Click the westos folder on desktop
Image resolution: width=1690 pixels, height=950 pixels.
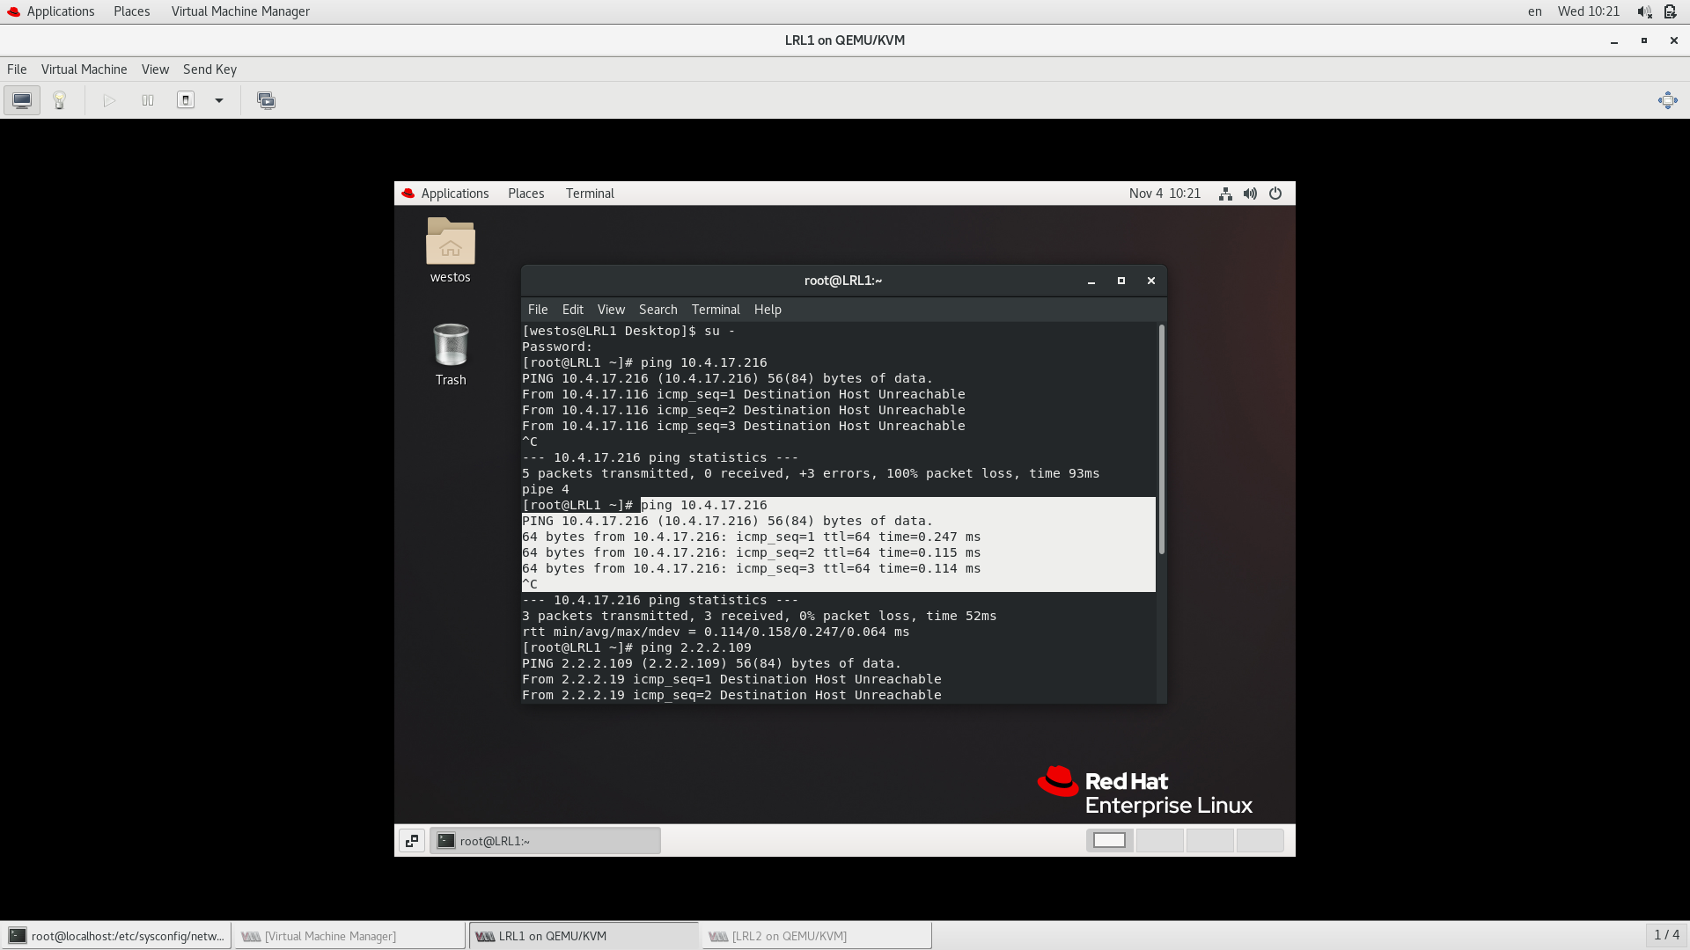[451, 248]
